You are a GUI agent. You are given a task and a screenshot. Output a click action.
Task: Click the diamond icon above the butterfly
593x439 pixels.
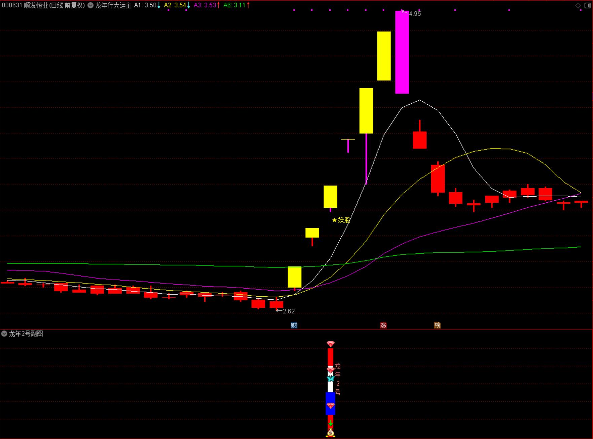click(x=331, y=370)
